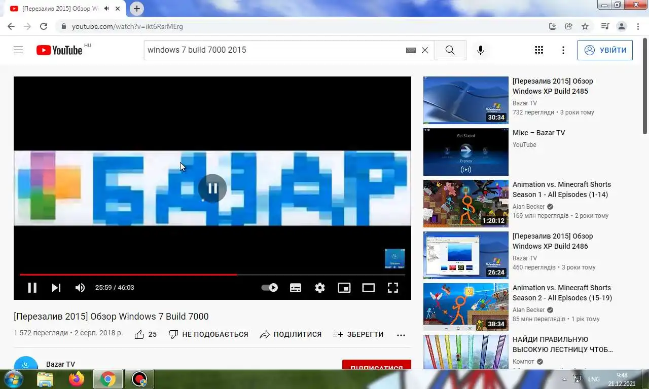This screenshot has width=649, height=389.
Task: Click the lock icon in address bar
Action: point(63,26)
